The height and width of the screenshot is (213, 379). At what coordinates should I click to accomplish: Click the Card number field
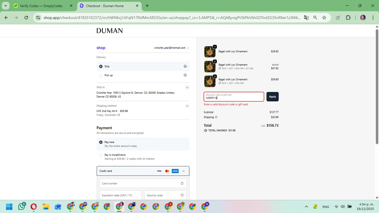[143, 183]
